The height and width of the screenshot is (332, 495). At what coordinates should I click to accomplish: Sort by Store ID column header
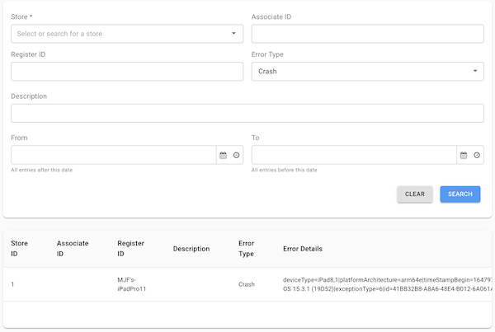pos(19,249)
